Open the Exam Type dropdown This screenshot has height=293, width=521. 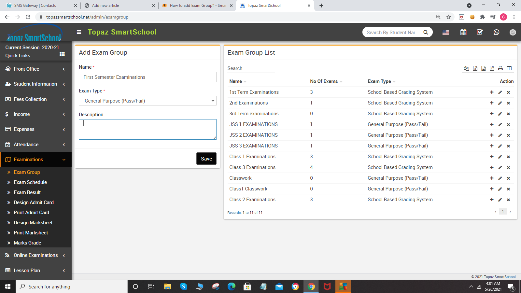(147, 101)
